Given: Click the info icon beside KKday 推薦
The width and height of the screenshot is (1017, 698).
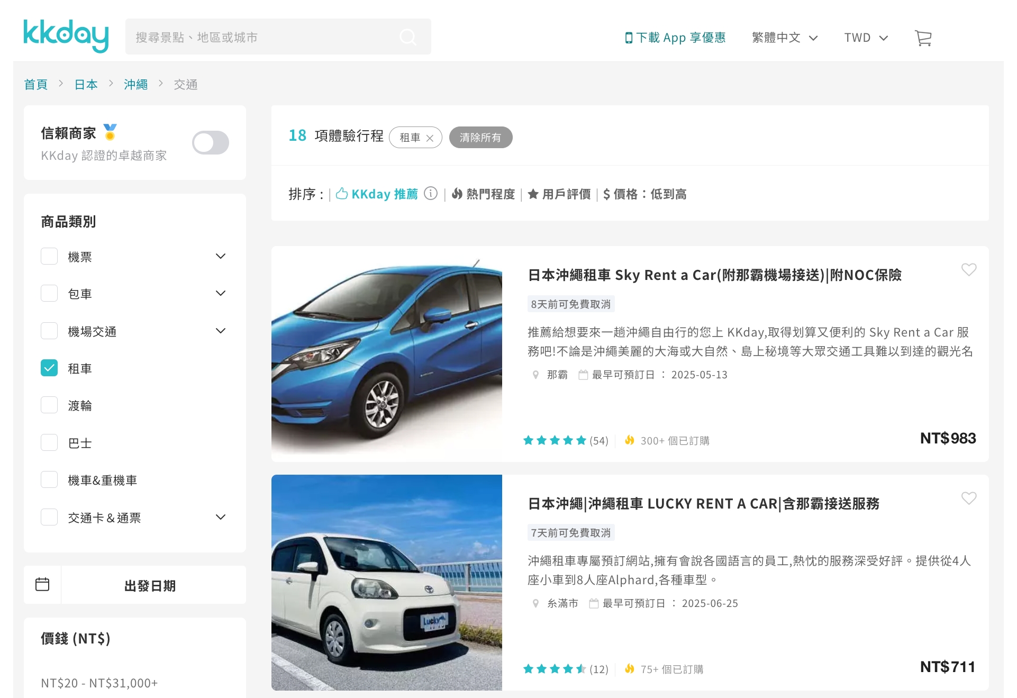Looking at the screenshot, I should coord(431,194).
